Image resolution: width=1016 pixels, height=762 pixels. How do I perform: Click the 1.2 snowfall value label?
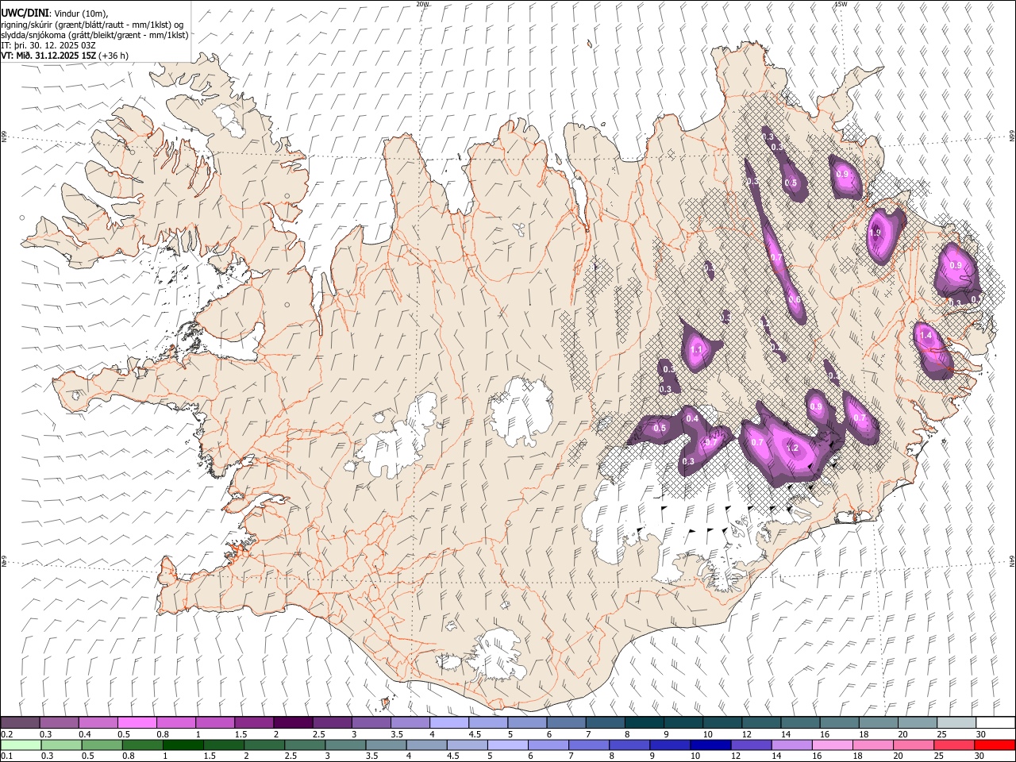point(792,448)
